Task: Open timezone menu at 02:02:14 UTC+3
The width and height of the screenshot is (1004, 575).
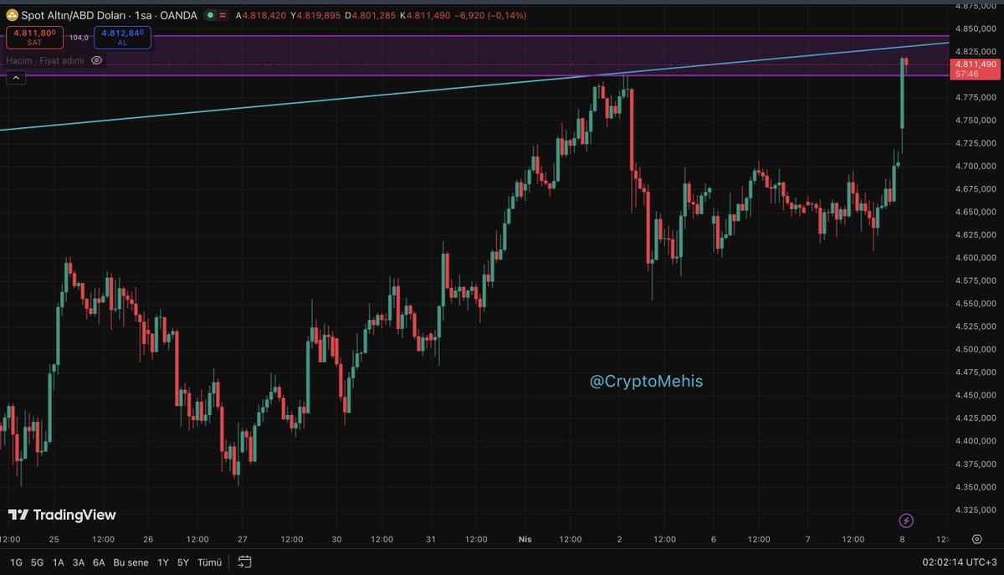Action: 958,562
